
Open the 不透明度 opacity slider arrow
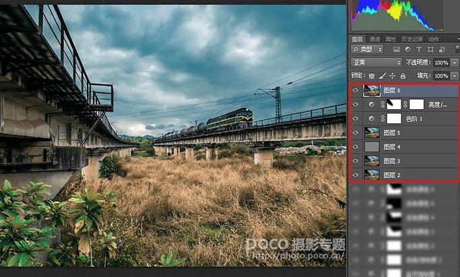[455, 63]
